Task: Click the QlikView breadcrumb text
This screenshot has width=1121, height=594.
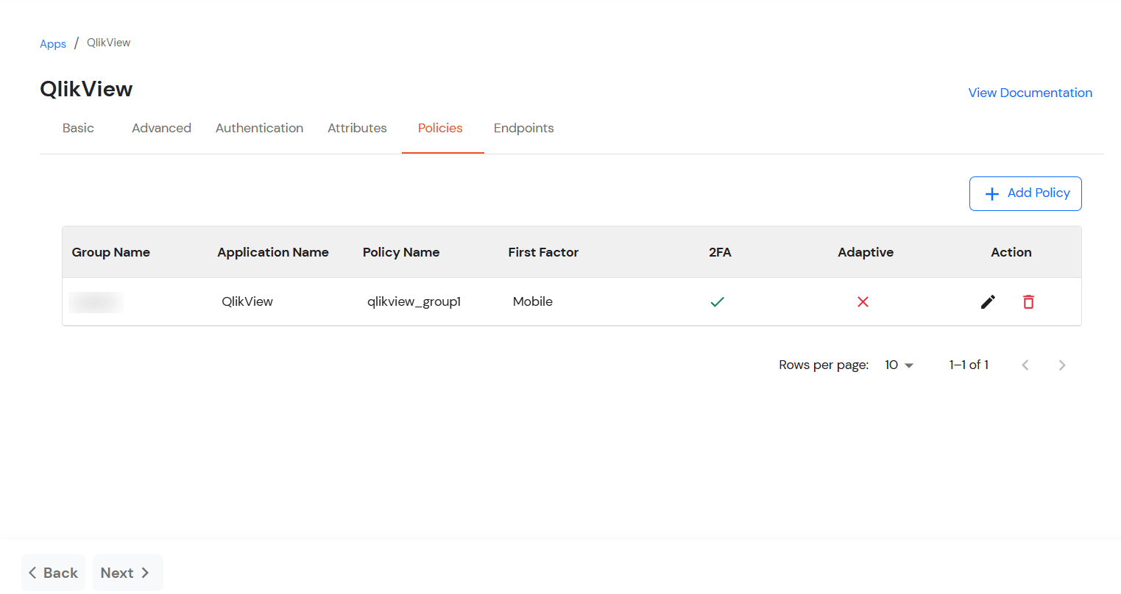Action: [108, 43]
